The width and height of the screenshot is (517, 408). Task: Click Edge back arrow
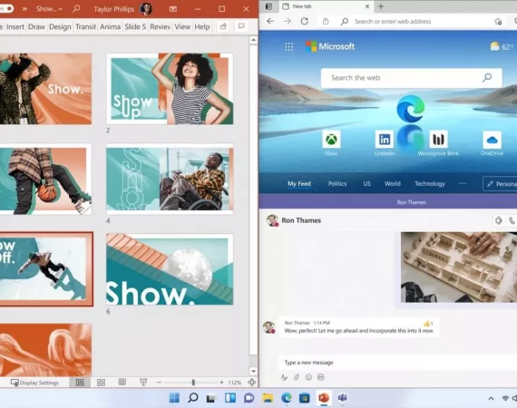[270, 22]
